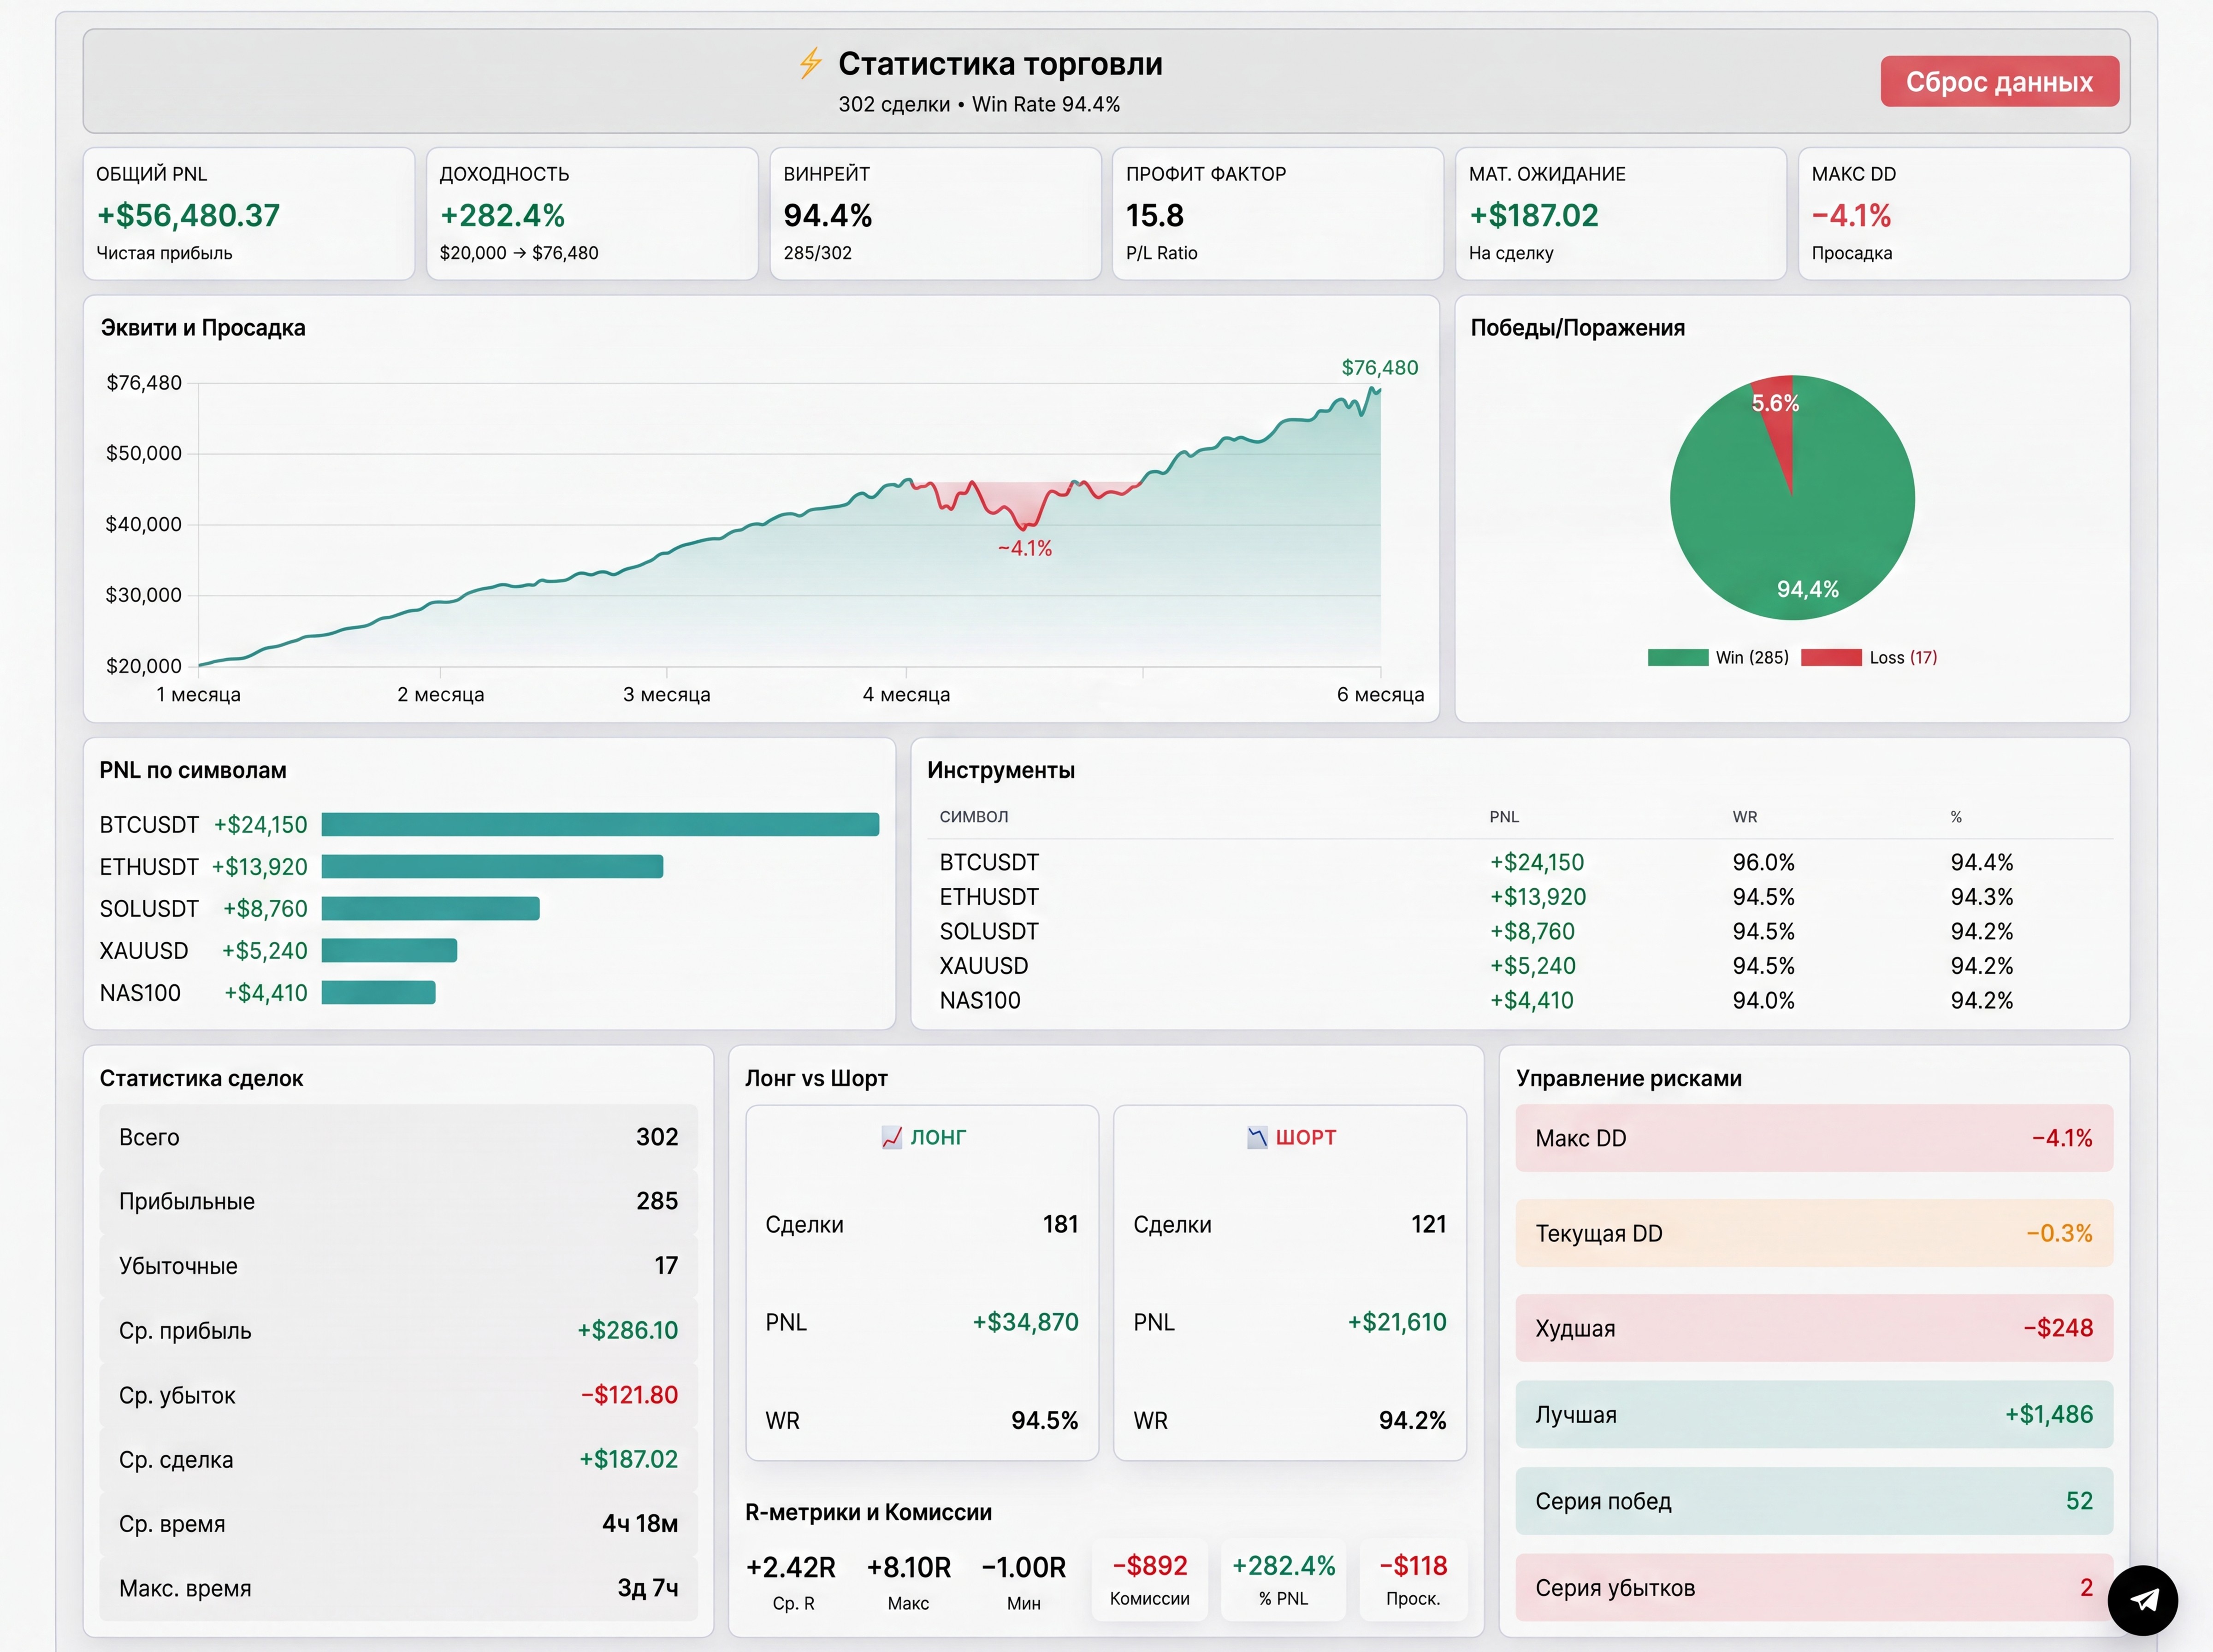Select the "Всего" row showing 302
2213x1652 pixels.
tap(398, 1137)
